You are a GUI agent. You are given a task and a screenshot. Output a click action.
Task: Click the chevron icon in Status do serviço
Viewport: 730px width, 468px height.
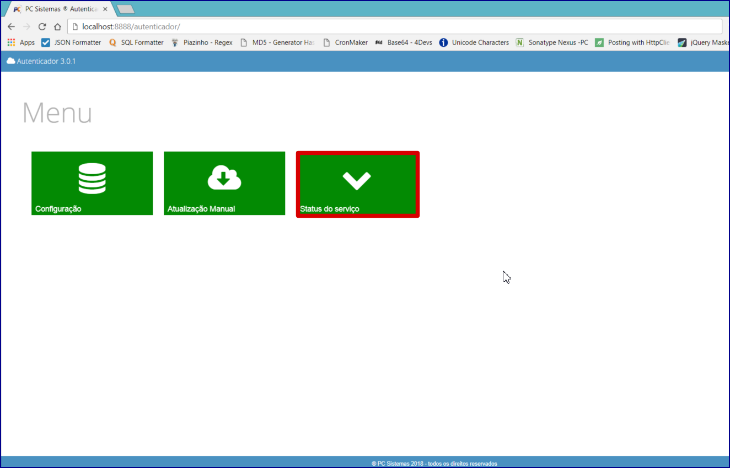tap(357, 180)
